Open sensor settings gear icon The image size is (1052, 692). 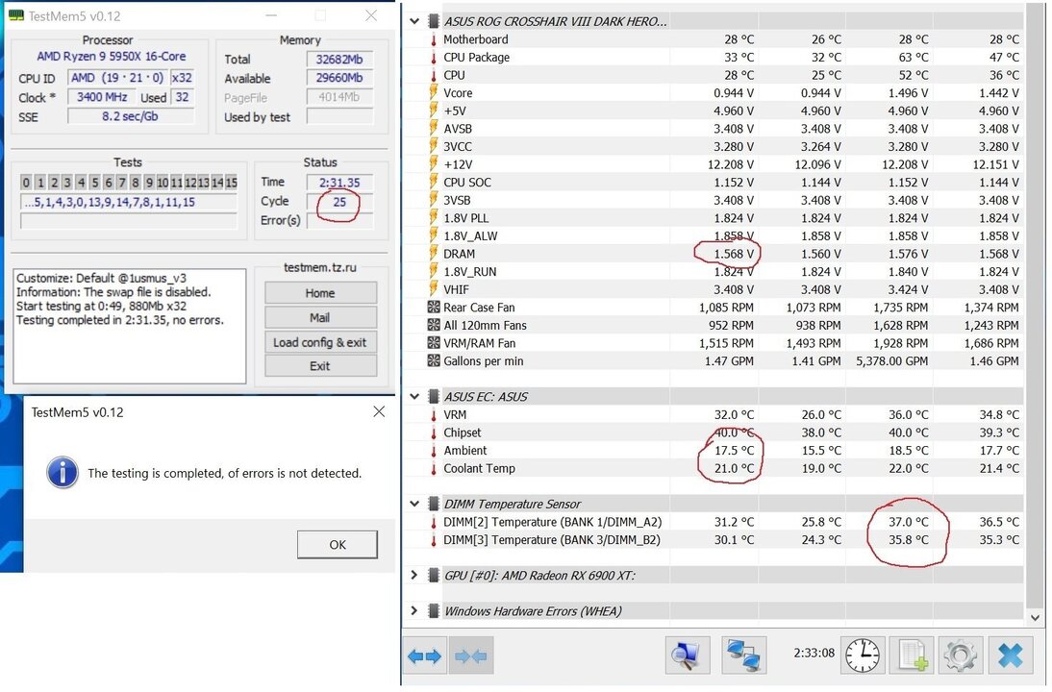point(960,655)
